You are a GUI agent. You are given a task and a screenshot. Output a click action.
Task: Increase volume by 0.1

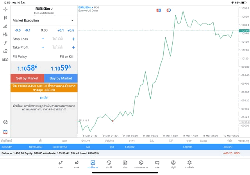tap(61, 31)
